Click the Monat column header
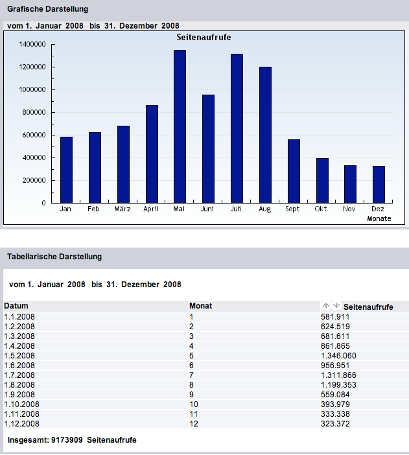Screen dimensions: 409x455 (x=200, y=306)
